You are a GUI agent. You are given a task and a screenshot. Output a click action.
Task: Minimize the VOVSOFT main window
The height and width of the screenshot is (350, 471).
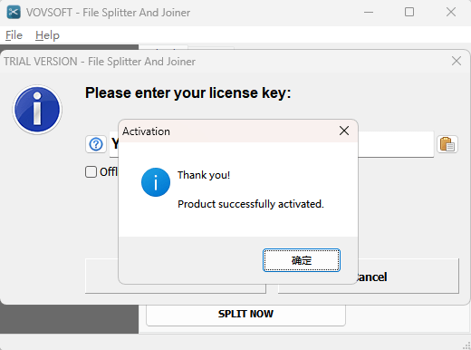(x=369, y=13)
